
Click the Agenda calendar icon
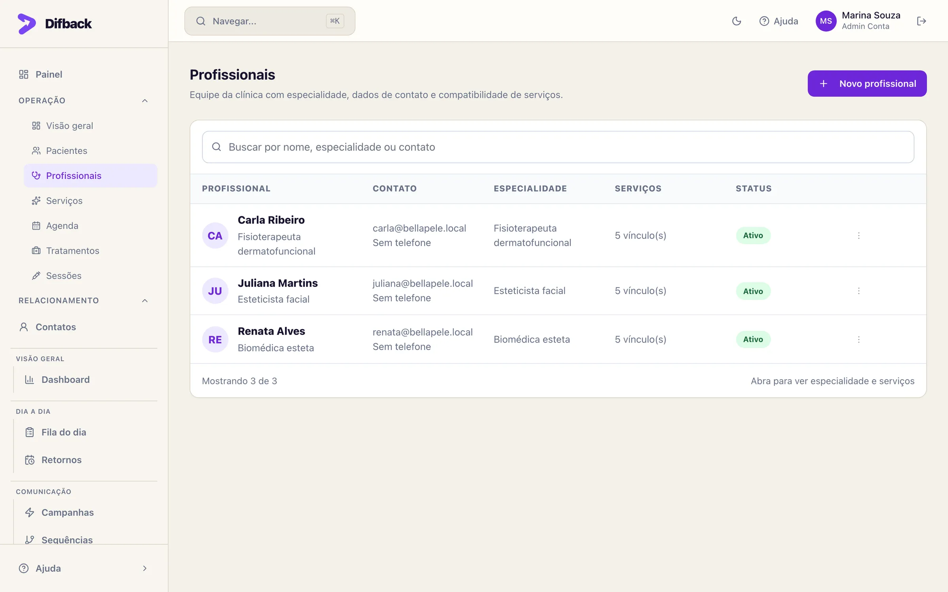coord(36,226)
